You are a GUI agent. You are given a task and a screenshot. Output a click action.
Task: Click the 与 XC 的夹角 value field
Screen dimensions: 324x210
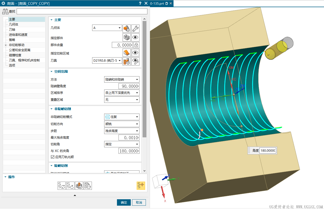tap(129, 151)
